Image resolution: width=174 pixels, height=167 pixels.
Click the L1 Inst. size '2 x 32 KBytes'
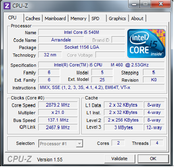tap(123, 112)
